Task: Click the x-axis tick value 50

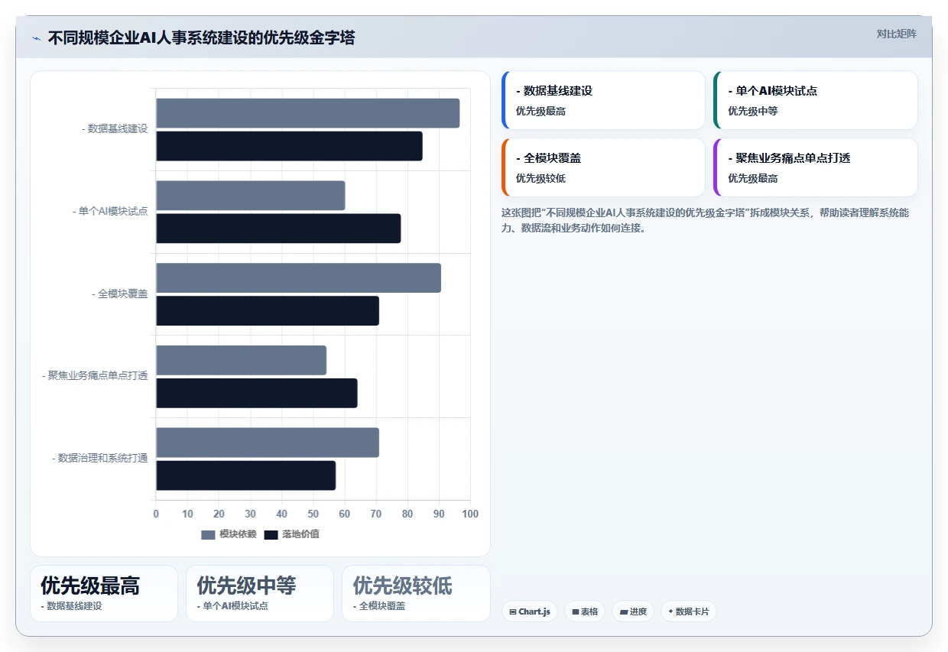Action: (x=313, y=514)
